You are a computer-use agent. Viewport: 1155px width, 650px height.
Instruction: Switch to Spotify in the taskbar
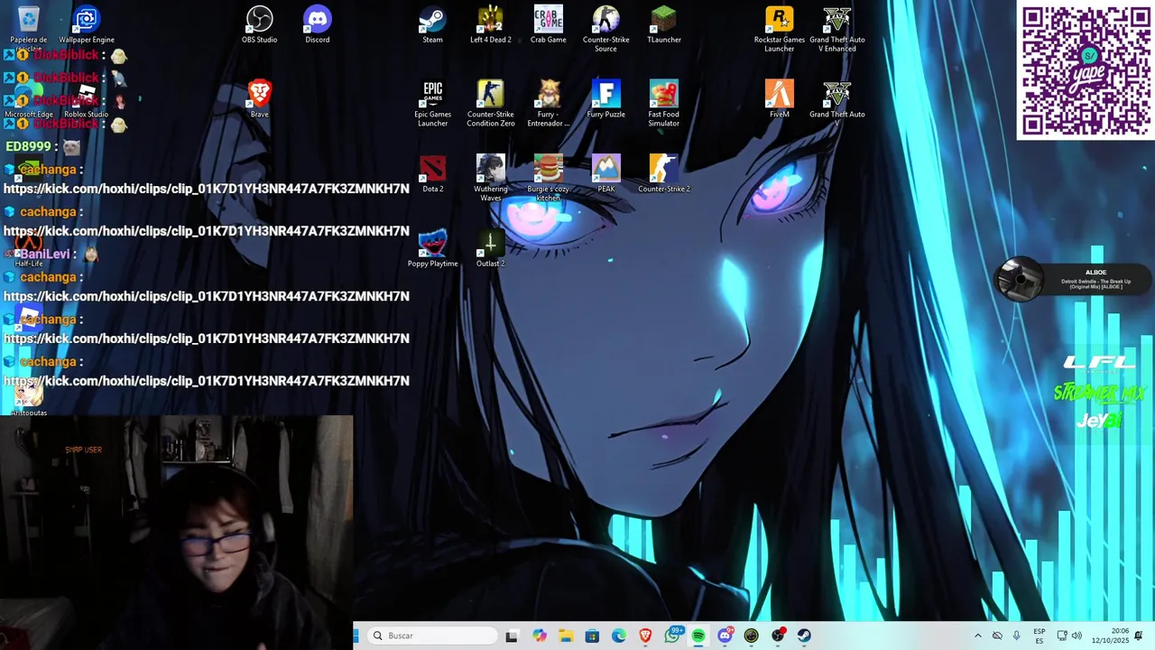pyautogui.click(x=698, y=636)
